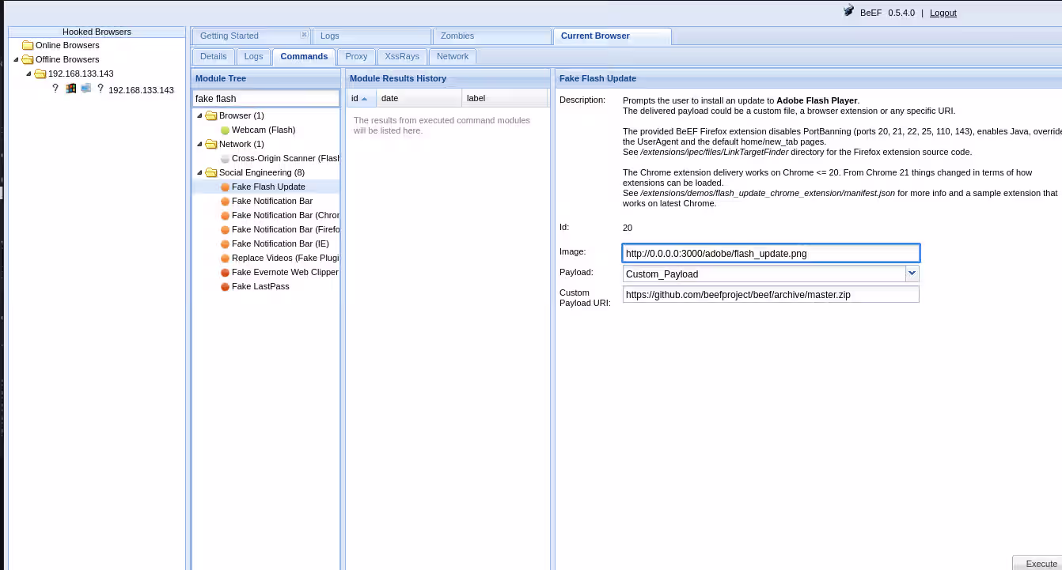Viewport: 1062px width, 570px height.
Task: Click the red status dot beside Fake LastPass
Action: tap(225, 287)
